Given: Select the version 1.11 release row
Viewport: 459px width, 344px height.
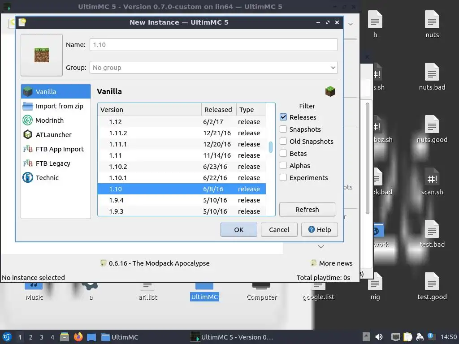Looking at the screenshot, I should (182, 155).
